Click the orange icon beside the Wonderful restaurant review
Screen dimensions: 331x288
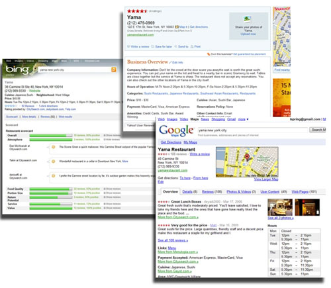tap(53, 162)
